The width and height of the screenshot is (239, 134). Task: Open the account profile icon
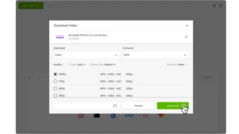click(x=221, y=6)
